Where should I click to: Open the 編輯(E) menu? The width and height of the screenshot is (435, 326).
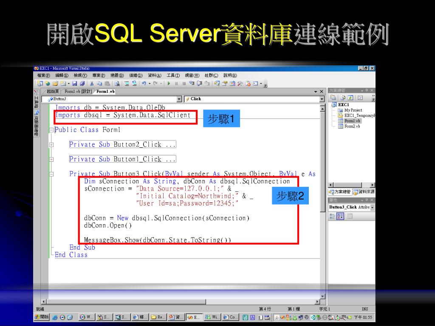click(62, 76)
